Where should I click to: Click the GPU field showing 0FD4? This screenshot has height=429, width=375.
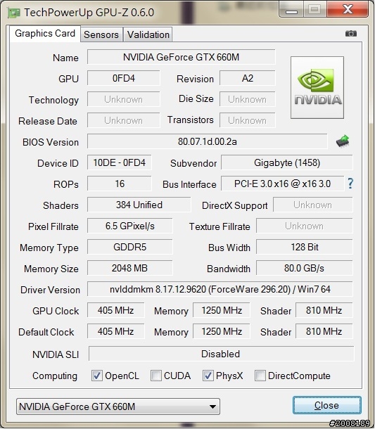point(123,78)
